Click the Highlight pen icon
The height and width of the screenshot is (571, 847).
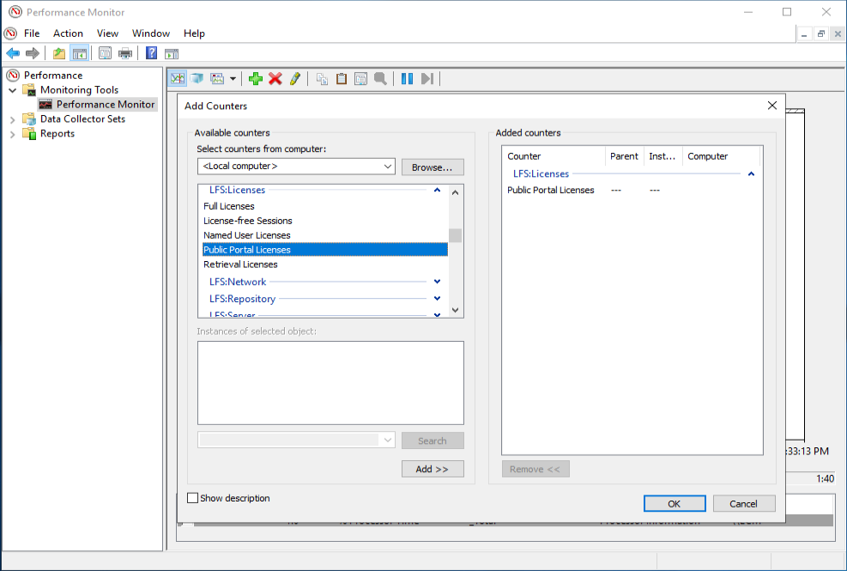[295, 79]
